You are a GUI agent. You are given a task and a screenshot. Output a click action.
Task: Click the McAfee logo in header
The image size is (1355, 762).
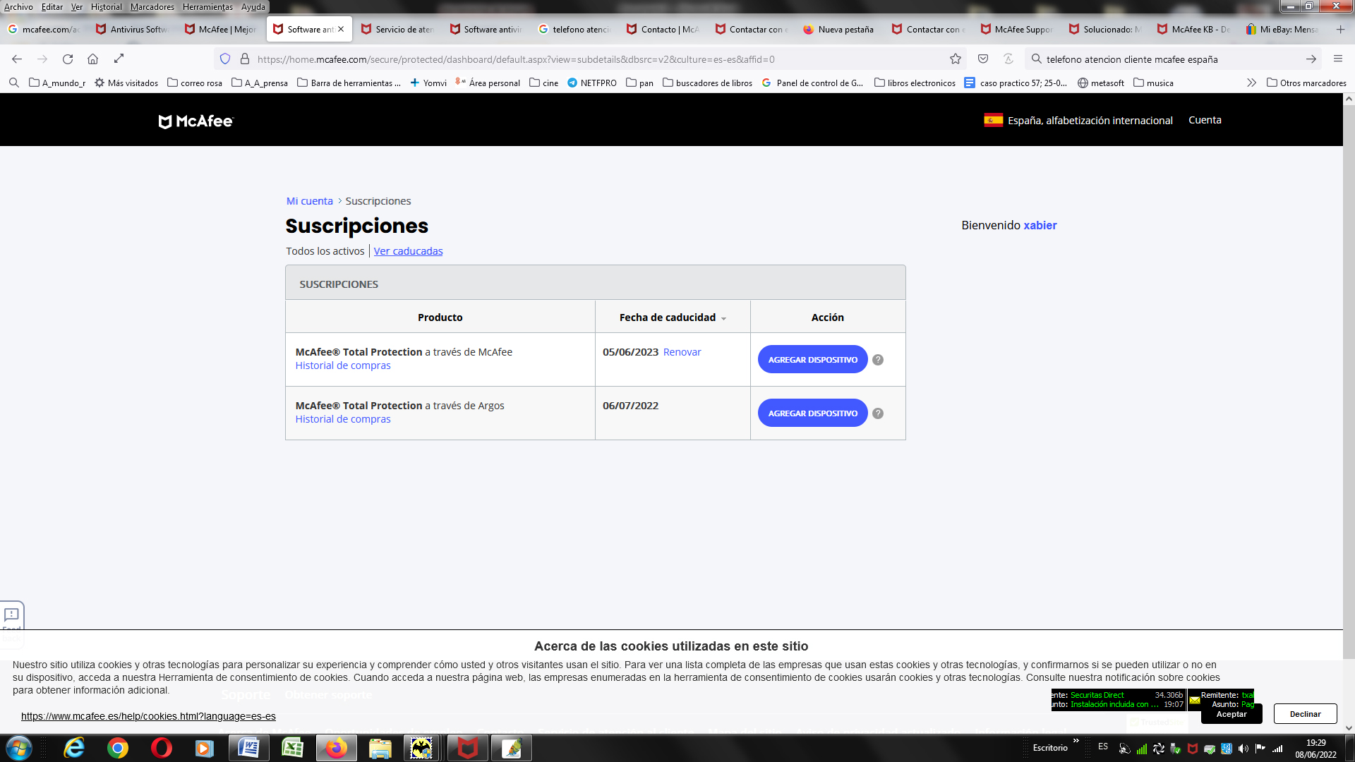(196, 121)
